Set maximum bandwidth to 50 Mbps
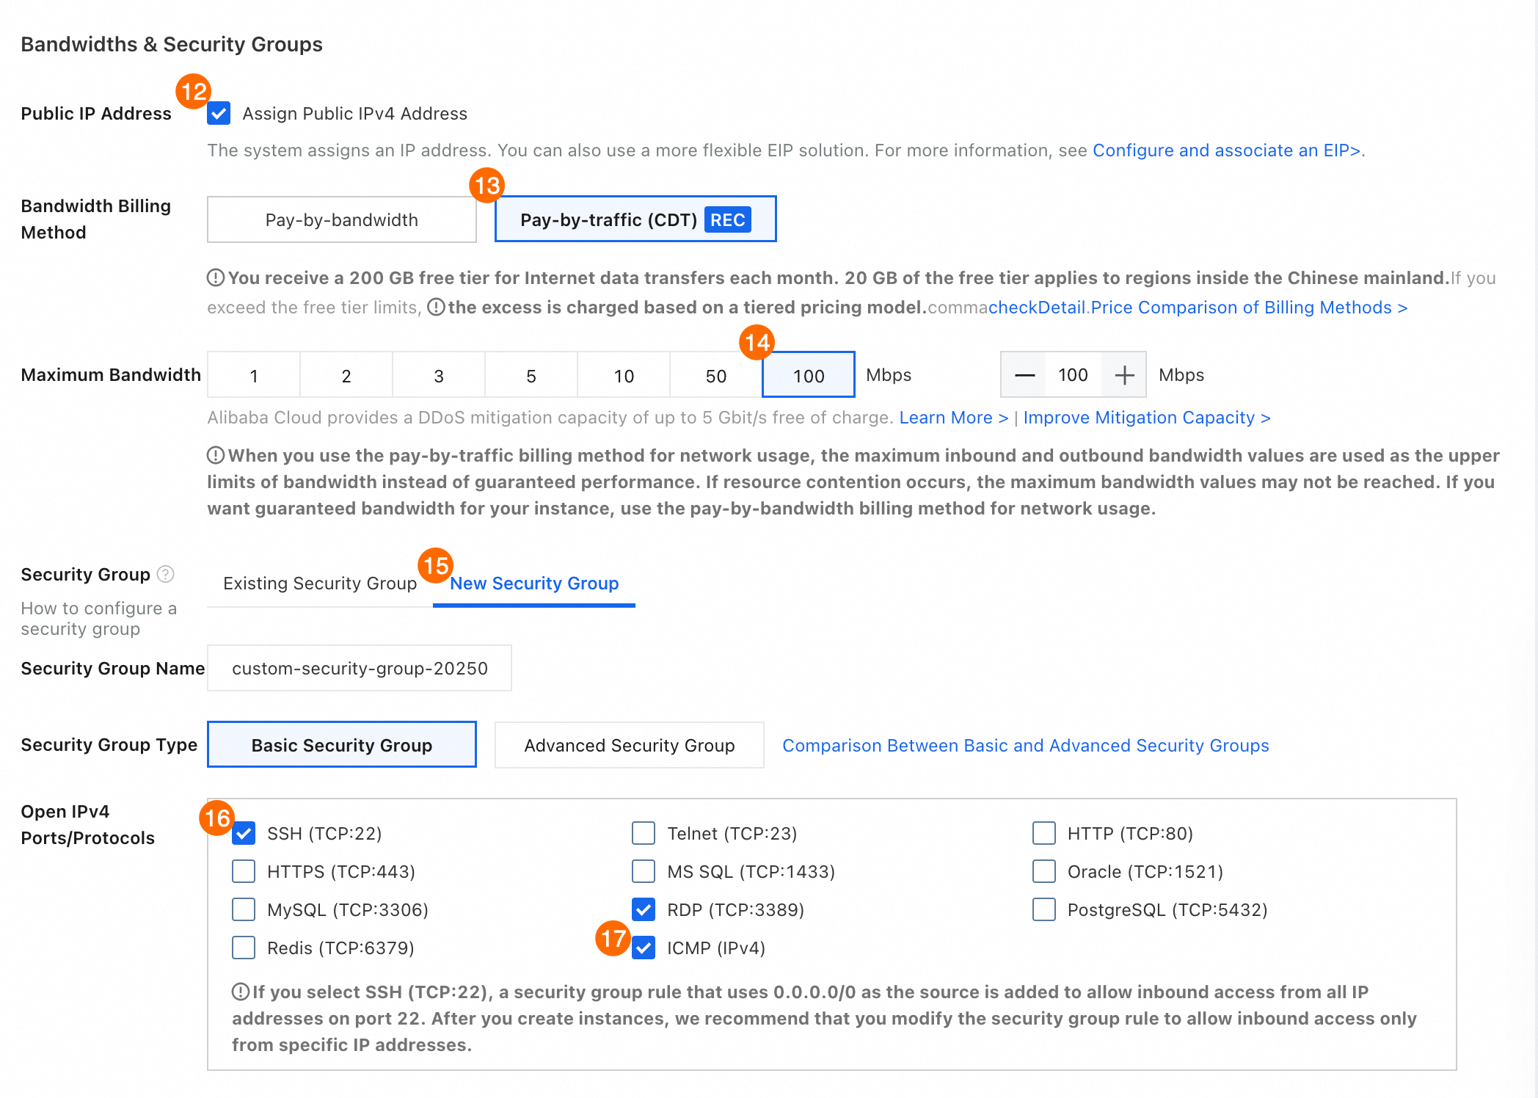1538x1098 pixels. 715,376
